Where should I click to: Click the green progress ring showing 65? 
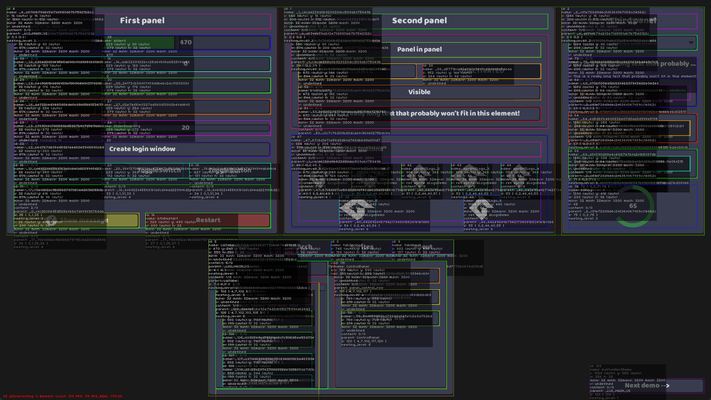coord(633,206)
